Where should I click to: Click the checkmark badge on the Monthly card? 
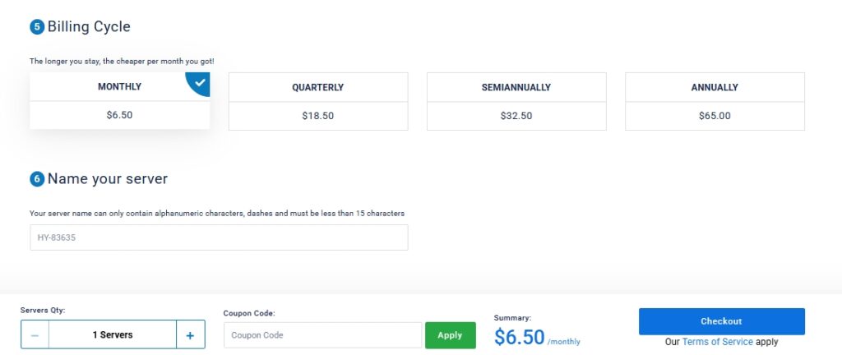200,81
